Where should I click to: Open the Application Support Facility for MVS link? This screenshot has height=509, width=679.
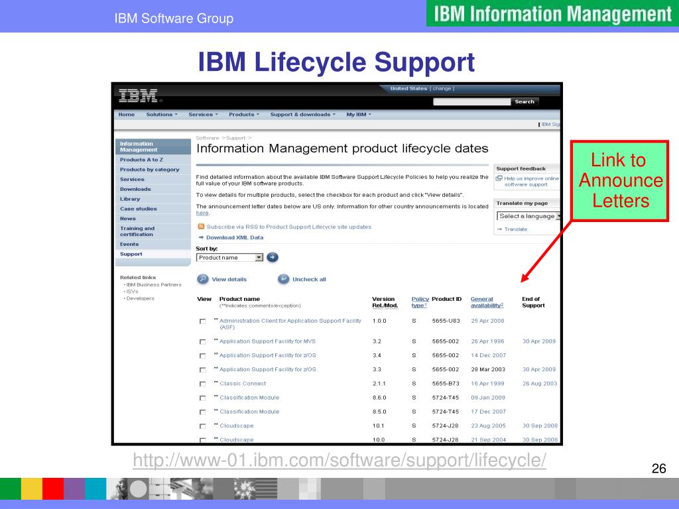(x=268, y=341)
